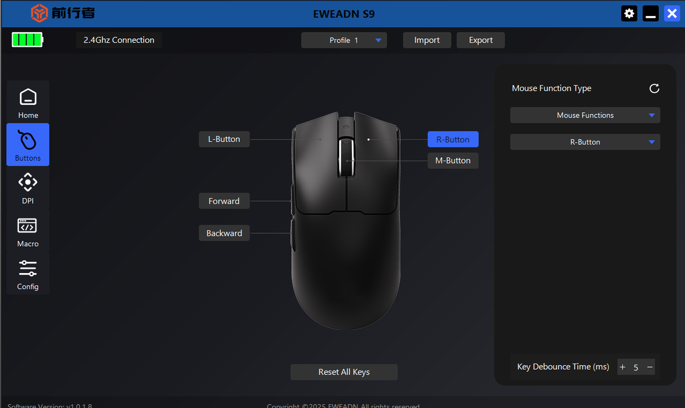Click the refresh icon beside Mouse Function Type
The width and height of the screenshot is (685, 408).
click(654, 88)
